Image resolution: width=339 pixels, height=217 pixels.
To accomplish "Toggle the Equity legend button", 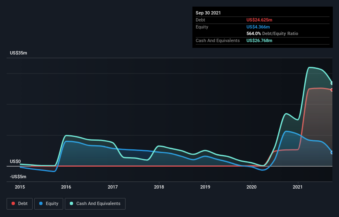I will (49, 204).
